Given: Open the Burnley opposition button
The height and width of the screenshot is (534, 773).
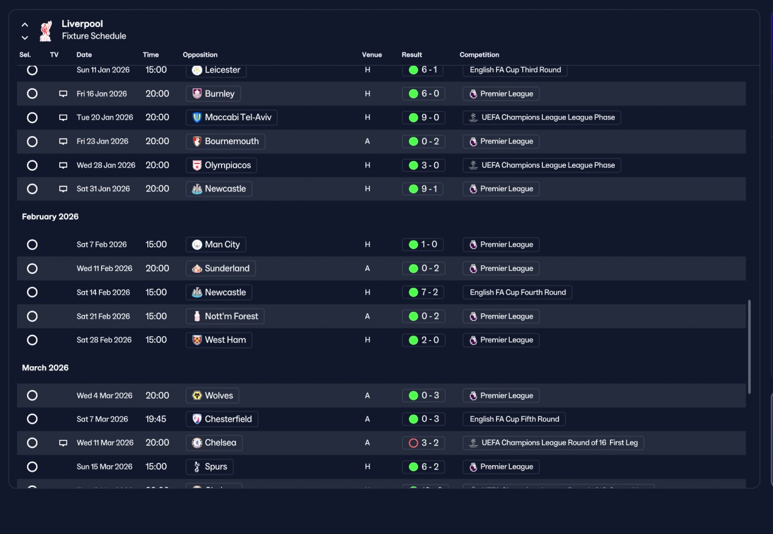Looking at the screenshot, I should [x=214, y=94].
